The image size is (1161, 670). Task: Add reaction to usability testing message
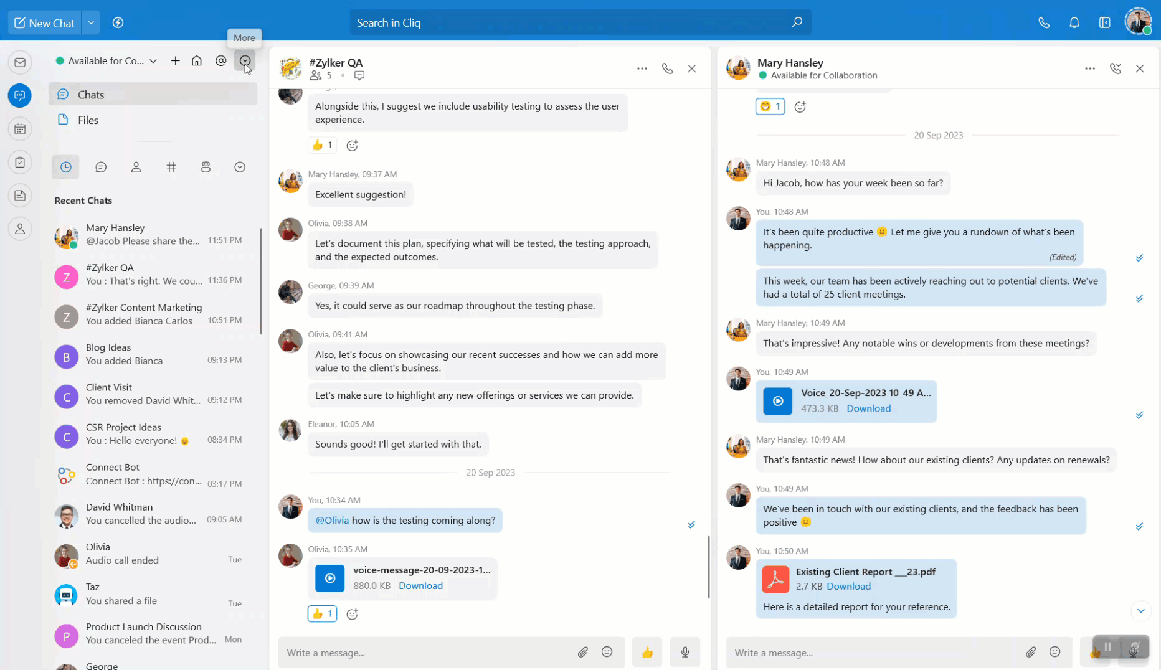[x=353, y=145]
